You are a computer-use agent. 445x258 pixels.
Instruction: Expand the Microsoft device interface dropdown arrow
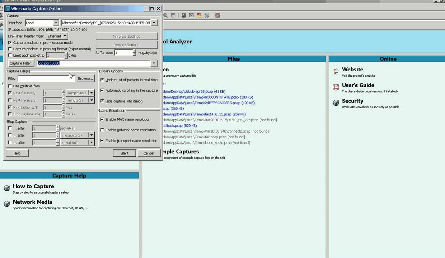pyautogui.click(x=154, y=23)
